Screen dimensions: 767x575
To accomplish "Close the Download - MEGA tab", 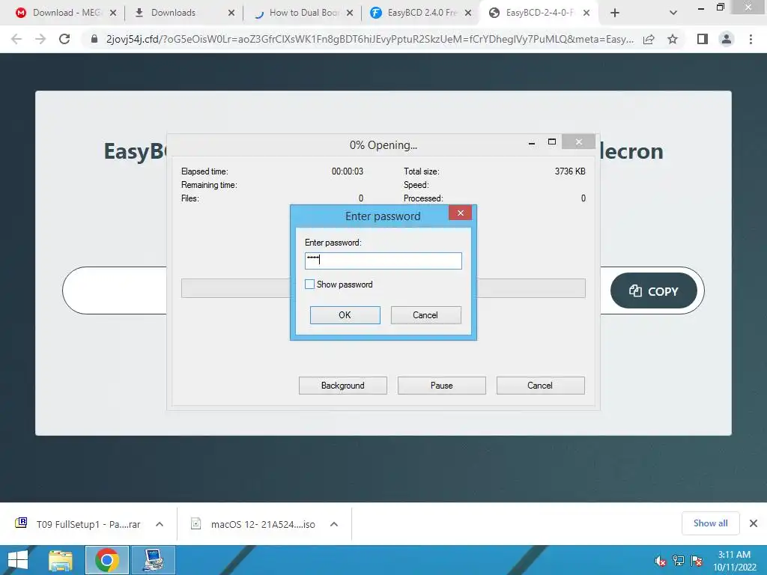I will pos(113,13).
